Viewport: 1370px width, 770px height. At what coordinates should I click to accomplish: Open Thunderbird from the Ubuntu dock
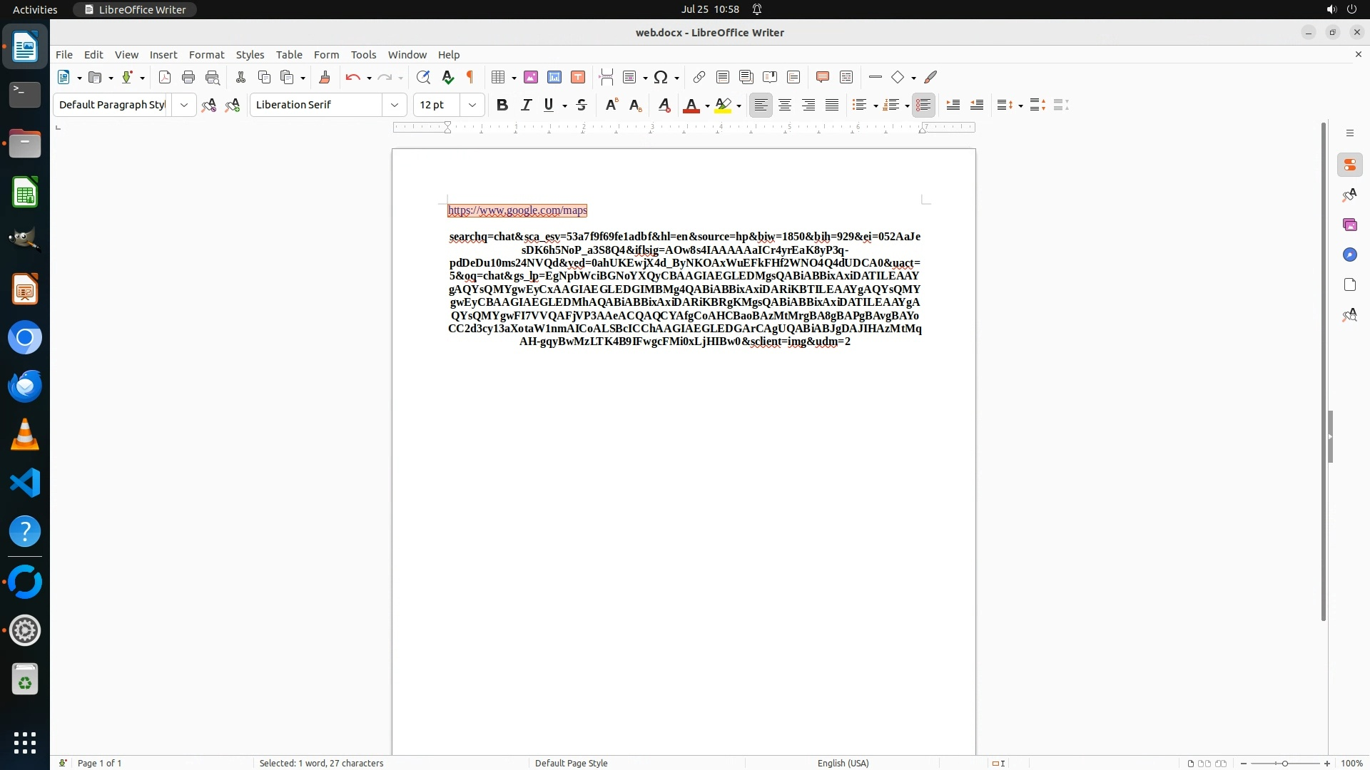click(25, 386)
